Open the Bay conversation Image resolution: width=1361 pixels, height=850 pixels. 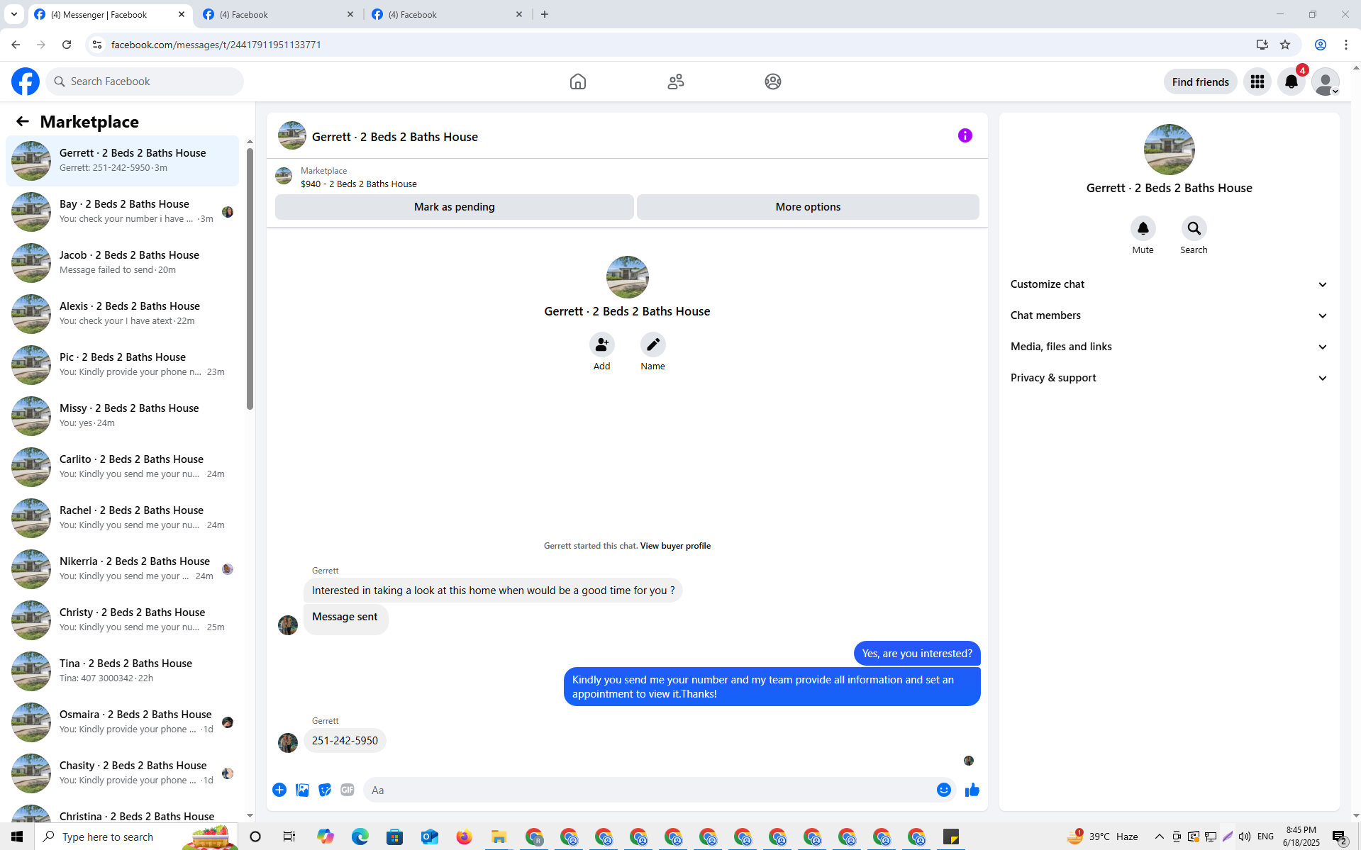pos(122,212)
